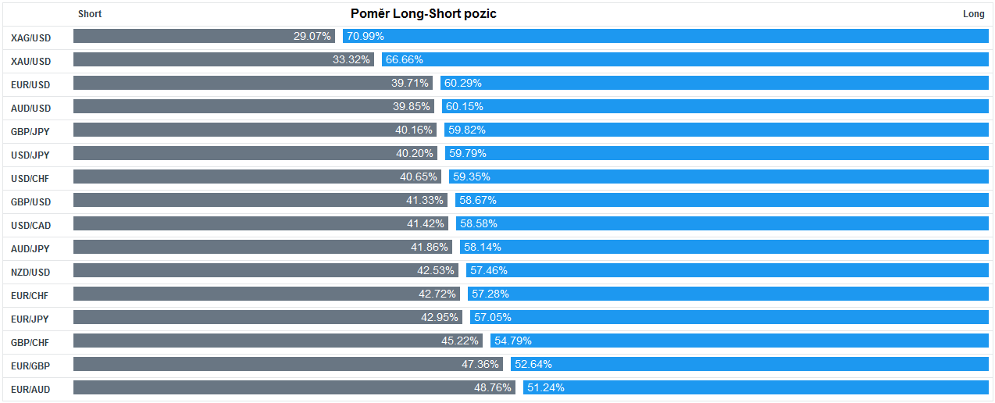Select the USD/CAD pair label
This screenshot has height=403, width=995.
(x=30, y=225)
